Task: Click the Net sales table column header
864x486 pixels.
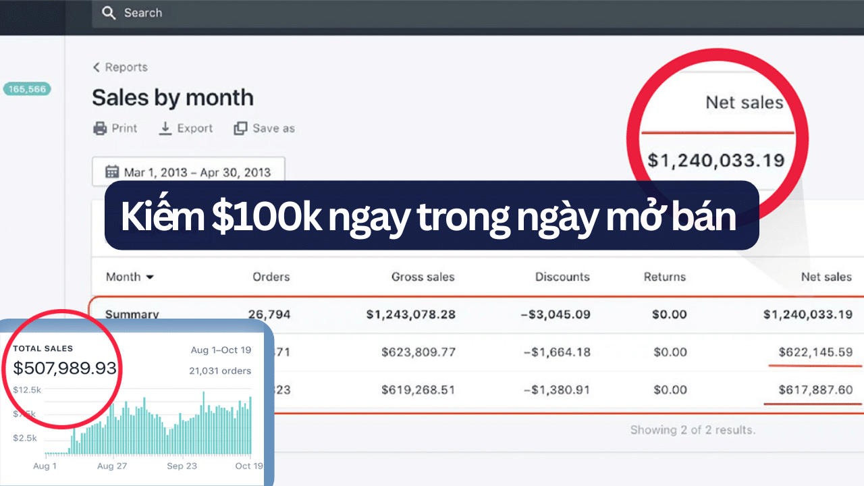Action: [826, 277]
